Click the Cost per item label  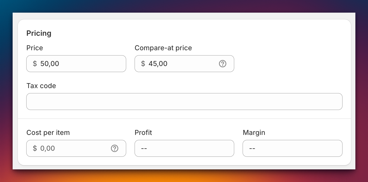click(x=48, y=133)
